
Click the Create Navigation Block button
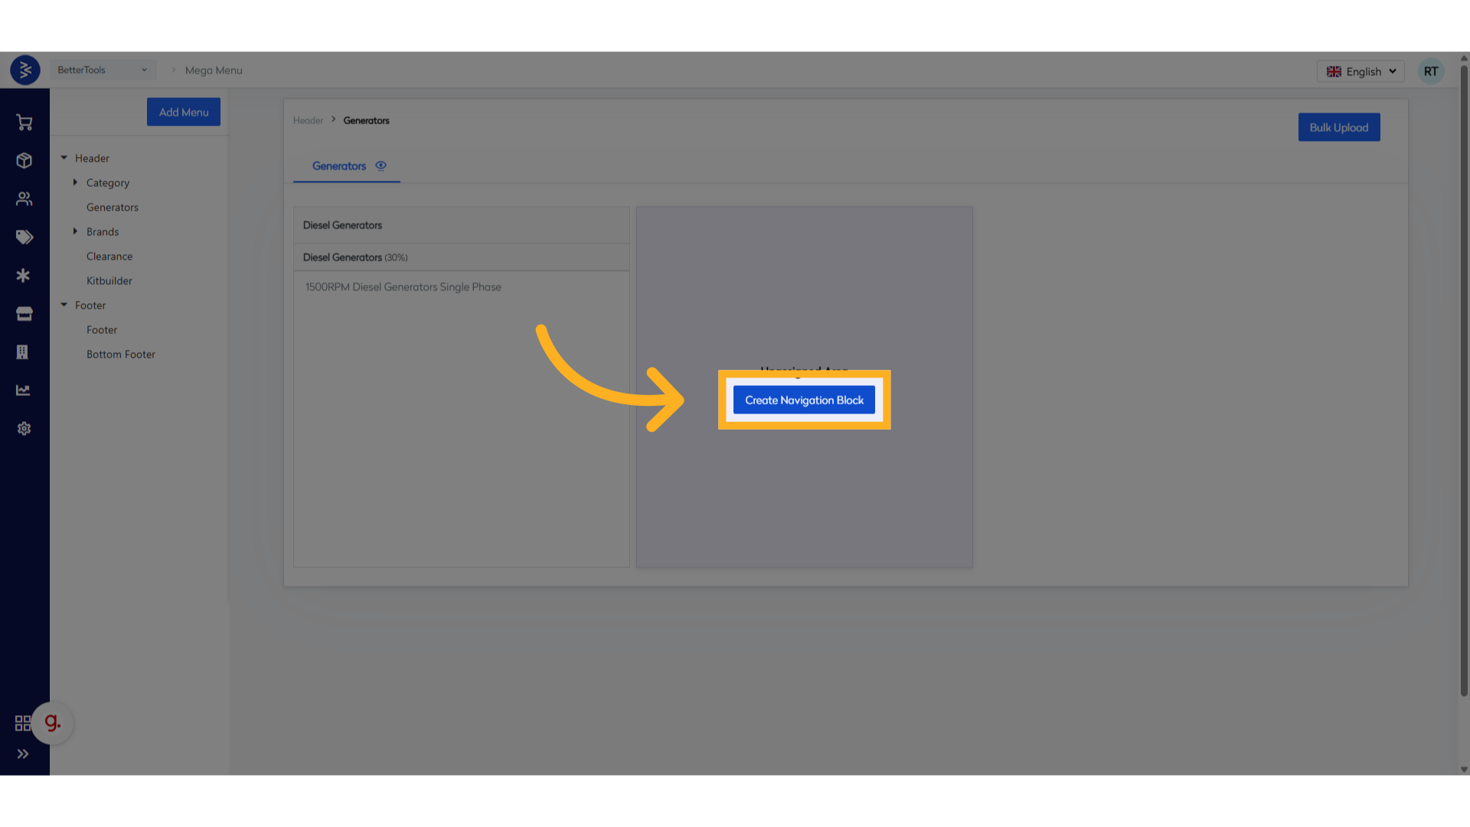(804, 400)
